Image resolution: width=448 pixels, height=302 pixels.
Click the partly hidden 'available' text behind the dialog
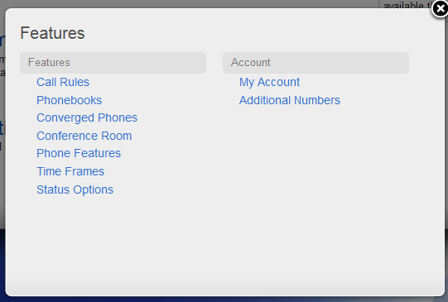click(407, 5)
